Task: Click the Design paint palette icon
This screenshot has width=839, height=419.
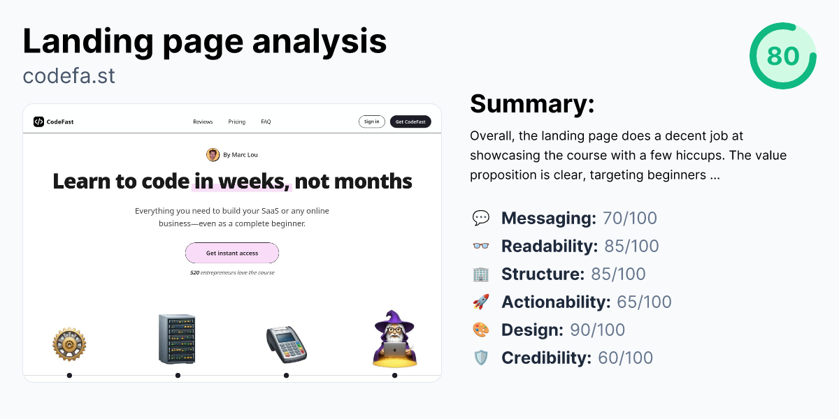Action: pos(481,330)
